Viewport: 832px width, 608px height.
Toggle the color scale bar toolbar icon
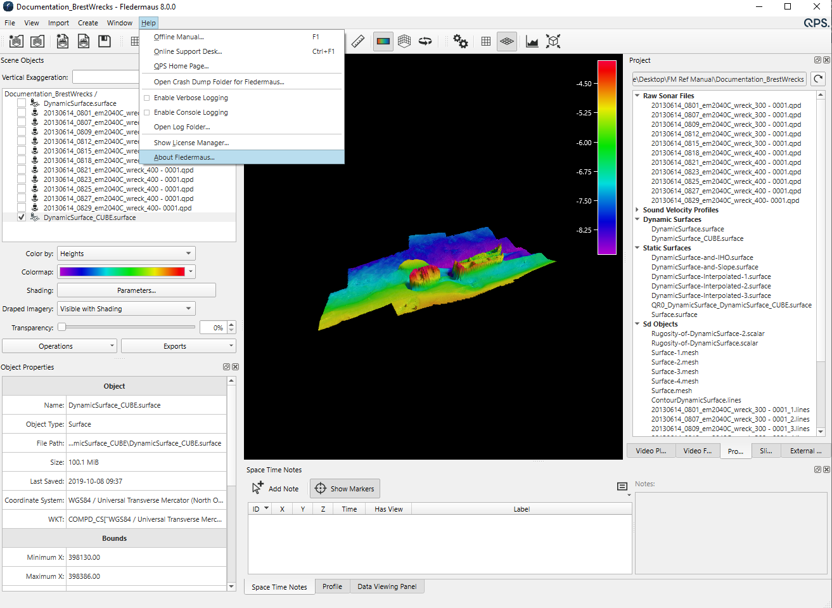point(383,42)
